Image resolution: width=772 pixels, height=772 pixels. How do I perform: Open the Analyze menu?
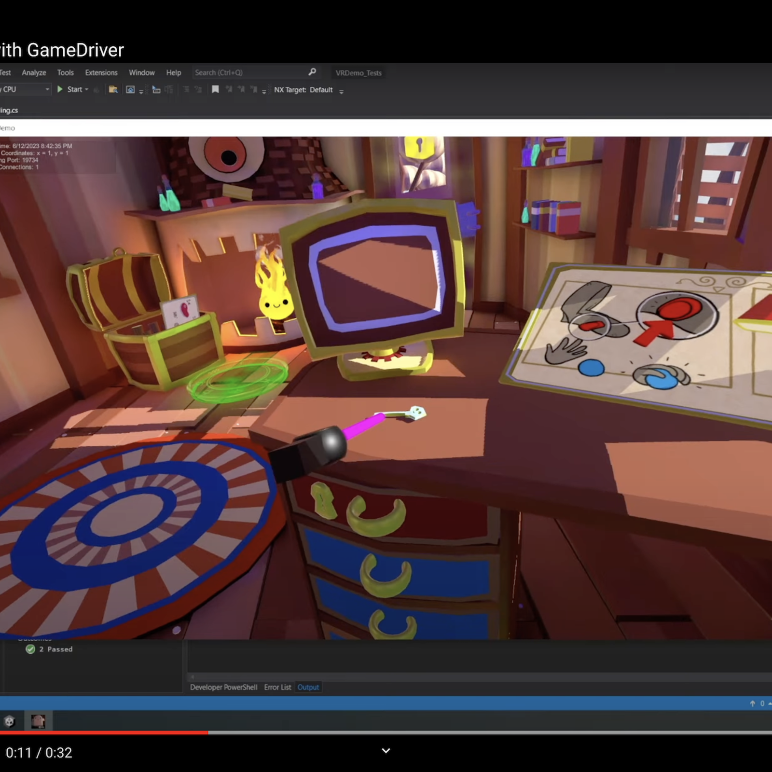coord(34,72)
